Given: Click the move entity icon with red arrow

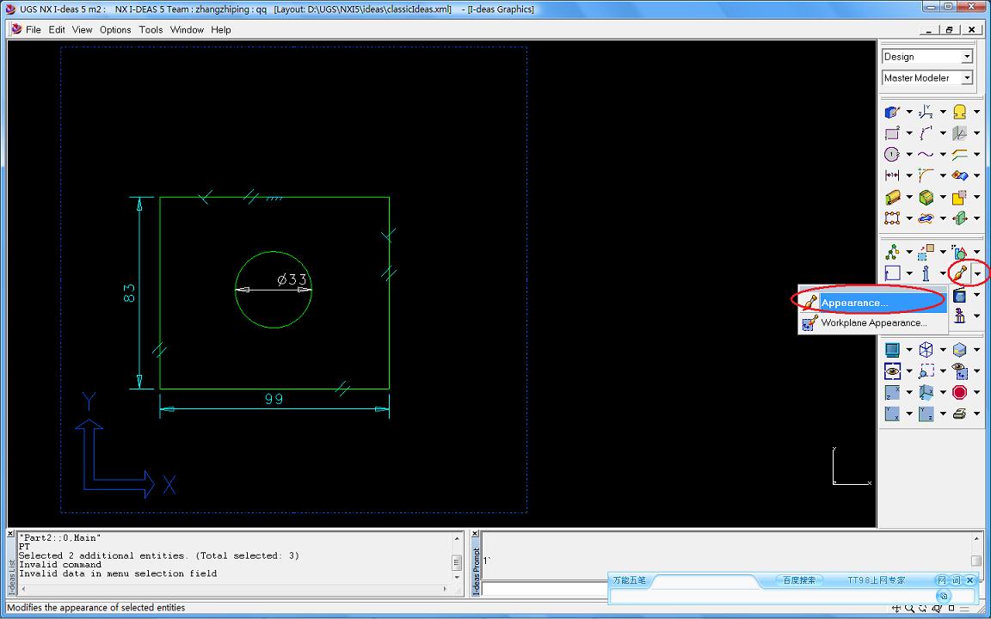Looking at the screenshot, I should point(926,252).
